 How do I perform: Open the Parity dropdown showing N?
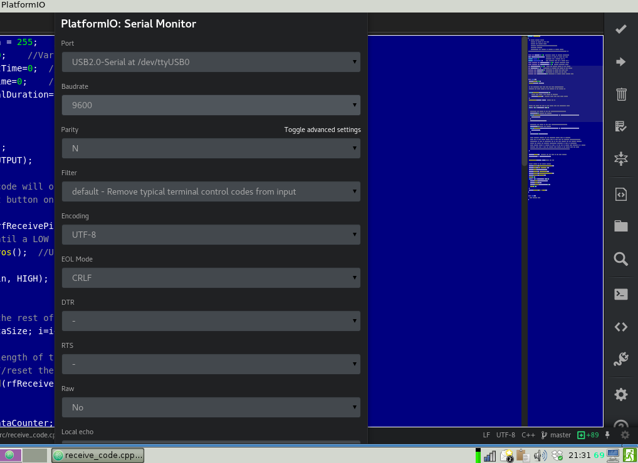point(211,148)
